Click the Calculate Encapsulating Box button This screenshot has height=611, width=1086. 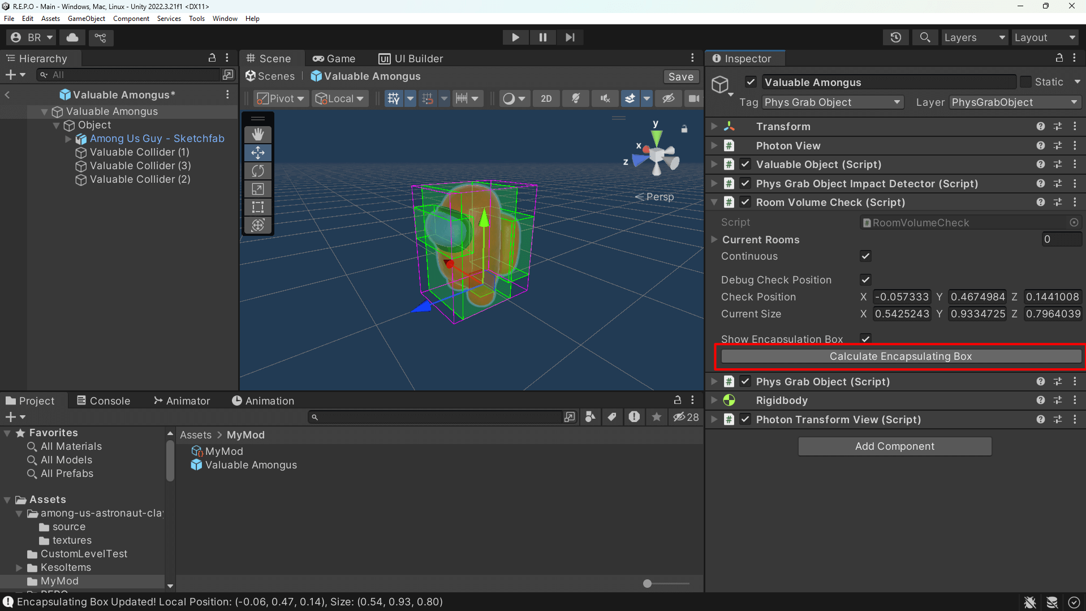900,356
